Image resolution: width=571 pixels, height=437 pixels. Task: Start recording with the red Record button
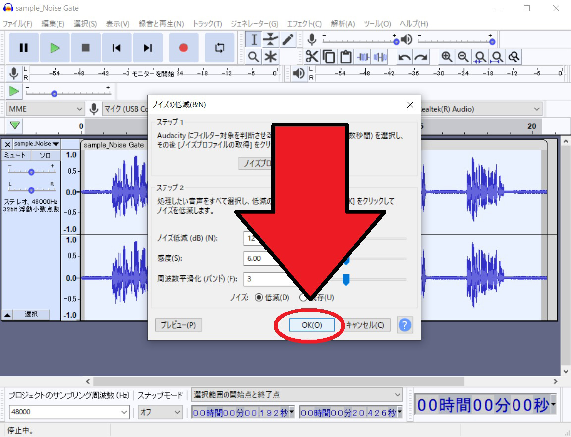(x=183, y=48)
